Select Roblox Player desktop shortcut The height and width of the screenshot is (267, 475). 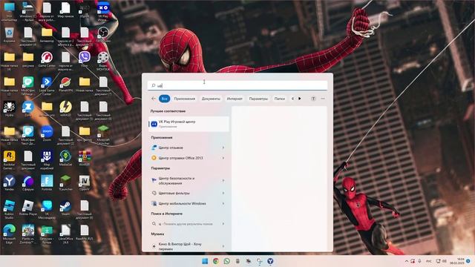[28, 208]
